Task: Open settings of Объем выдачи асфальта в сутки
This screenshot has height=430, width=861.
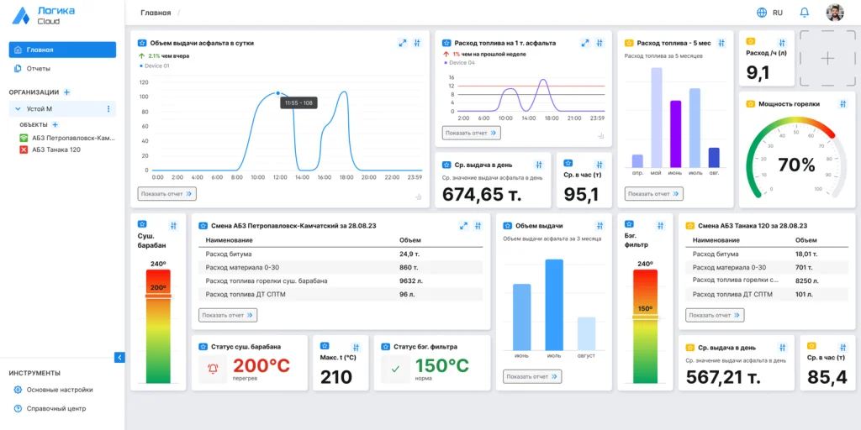Action: tap(417, 43)
